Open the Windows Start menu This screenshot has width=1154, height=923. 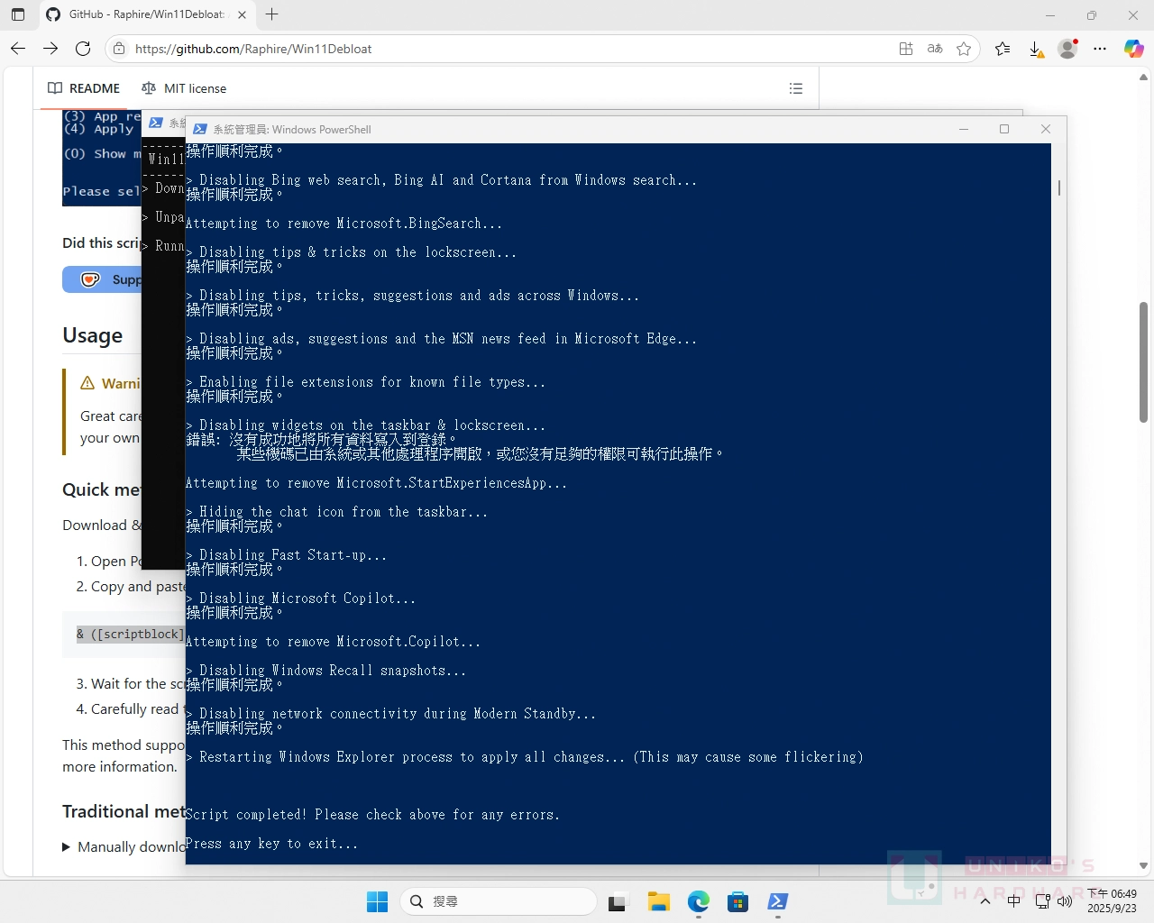pyautogui.click(x=377, y=901)
